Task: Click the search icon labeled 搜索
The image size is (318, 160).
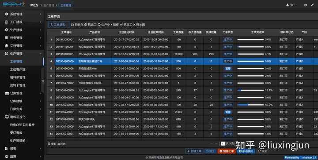Action: 49,144
